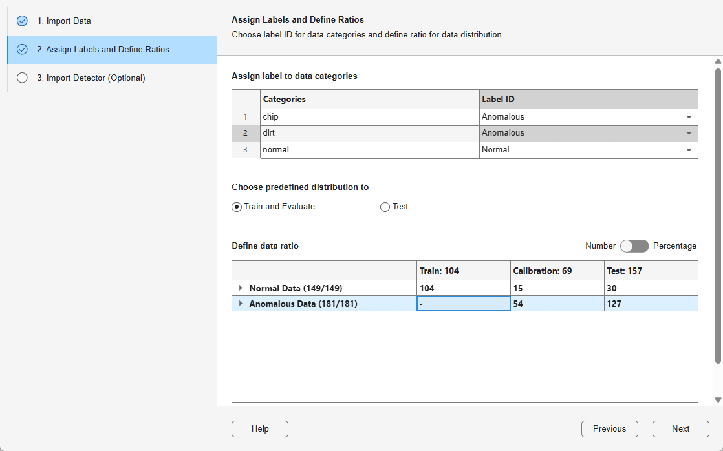The width and height of the screenshot is (723, 451).
Task: Click the normal category cell
Action: [370, 150]
